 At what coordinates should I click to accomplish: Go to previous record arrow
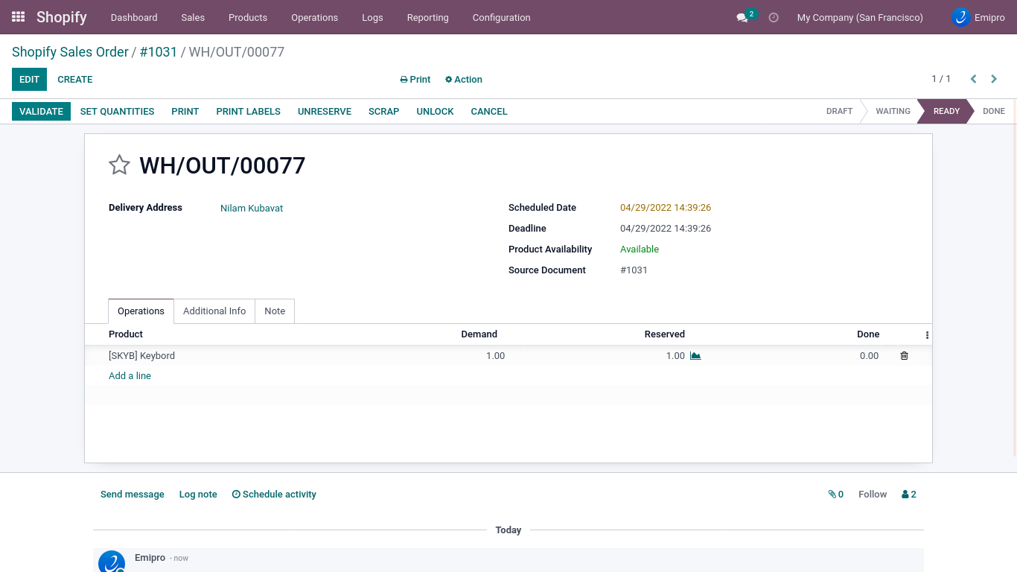(x=973, y=79)
